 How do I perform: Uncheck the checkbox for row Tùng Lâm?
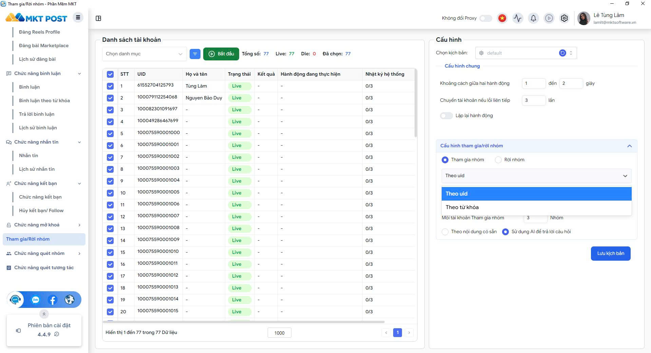point(110,86)
